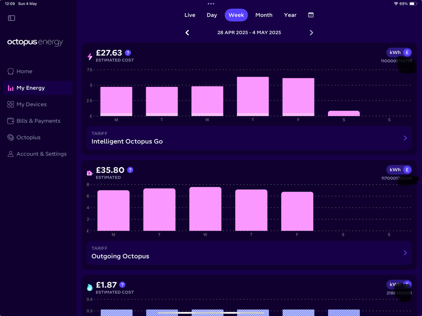Screen dimensions: 422x316
Task: Switch to the Day tab
Action: coord(212,15)
